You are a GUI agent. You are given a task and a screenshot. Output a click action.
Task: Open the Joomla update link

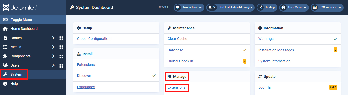pyautogui.click(x=264, y=87)
